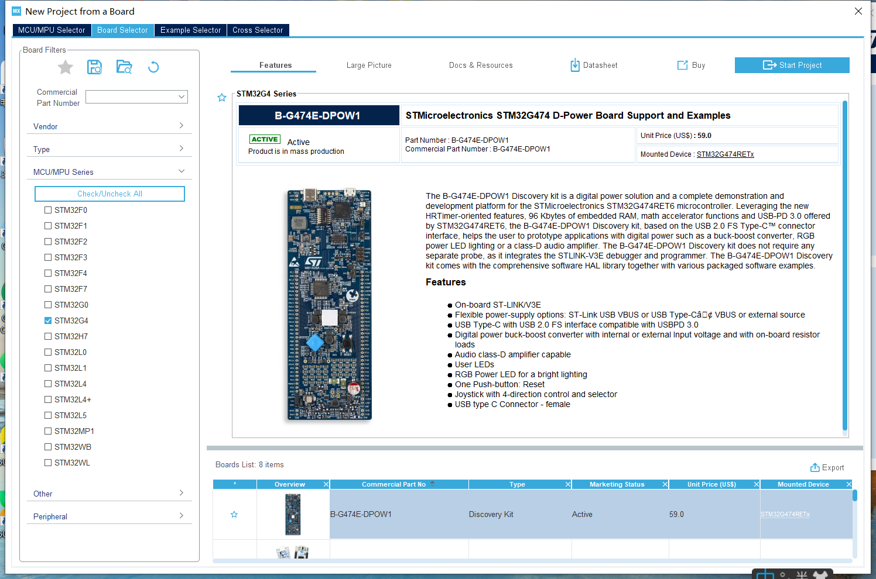
Task: Uncheck the STM32G4 series checkbox
Action: tap(48, 320)
